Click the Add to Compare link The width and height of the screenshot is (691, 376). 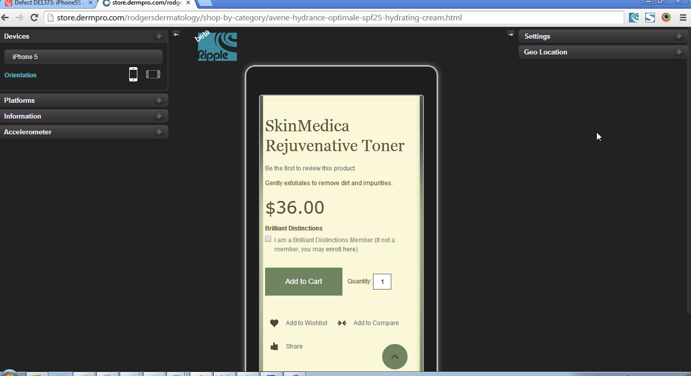[x=376, y=323]
